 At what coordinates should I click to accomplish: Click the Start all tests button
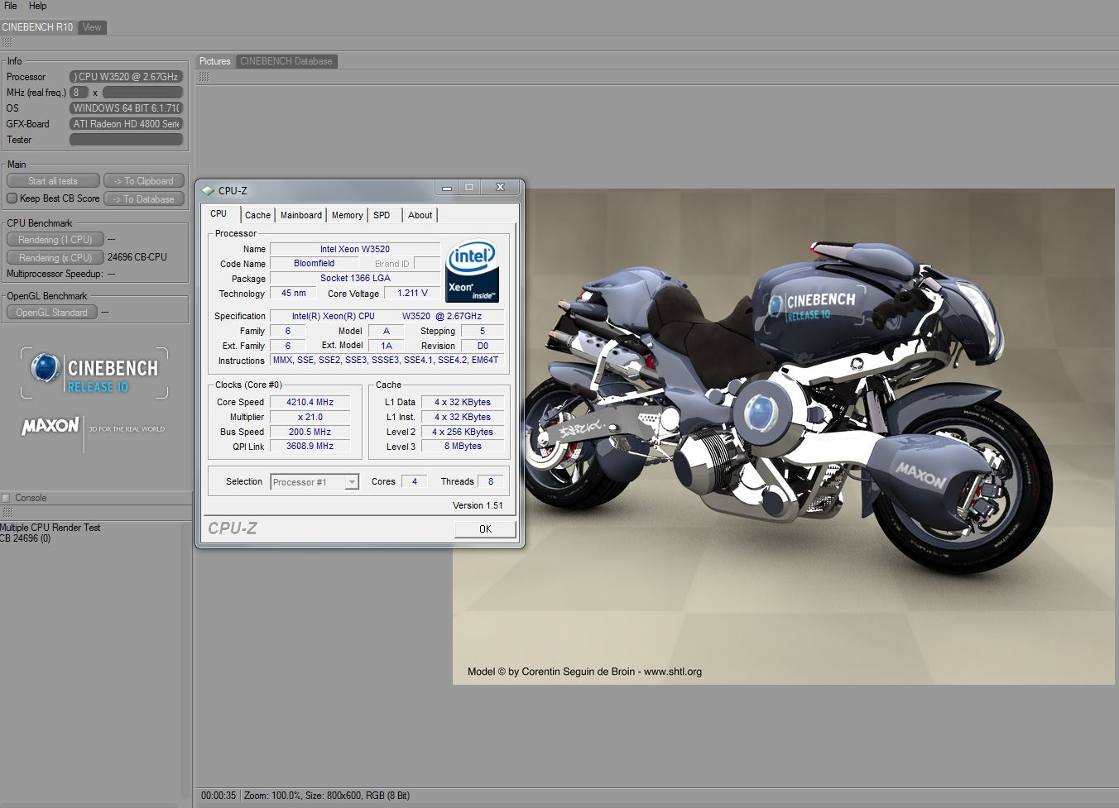tap(53, 181)
